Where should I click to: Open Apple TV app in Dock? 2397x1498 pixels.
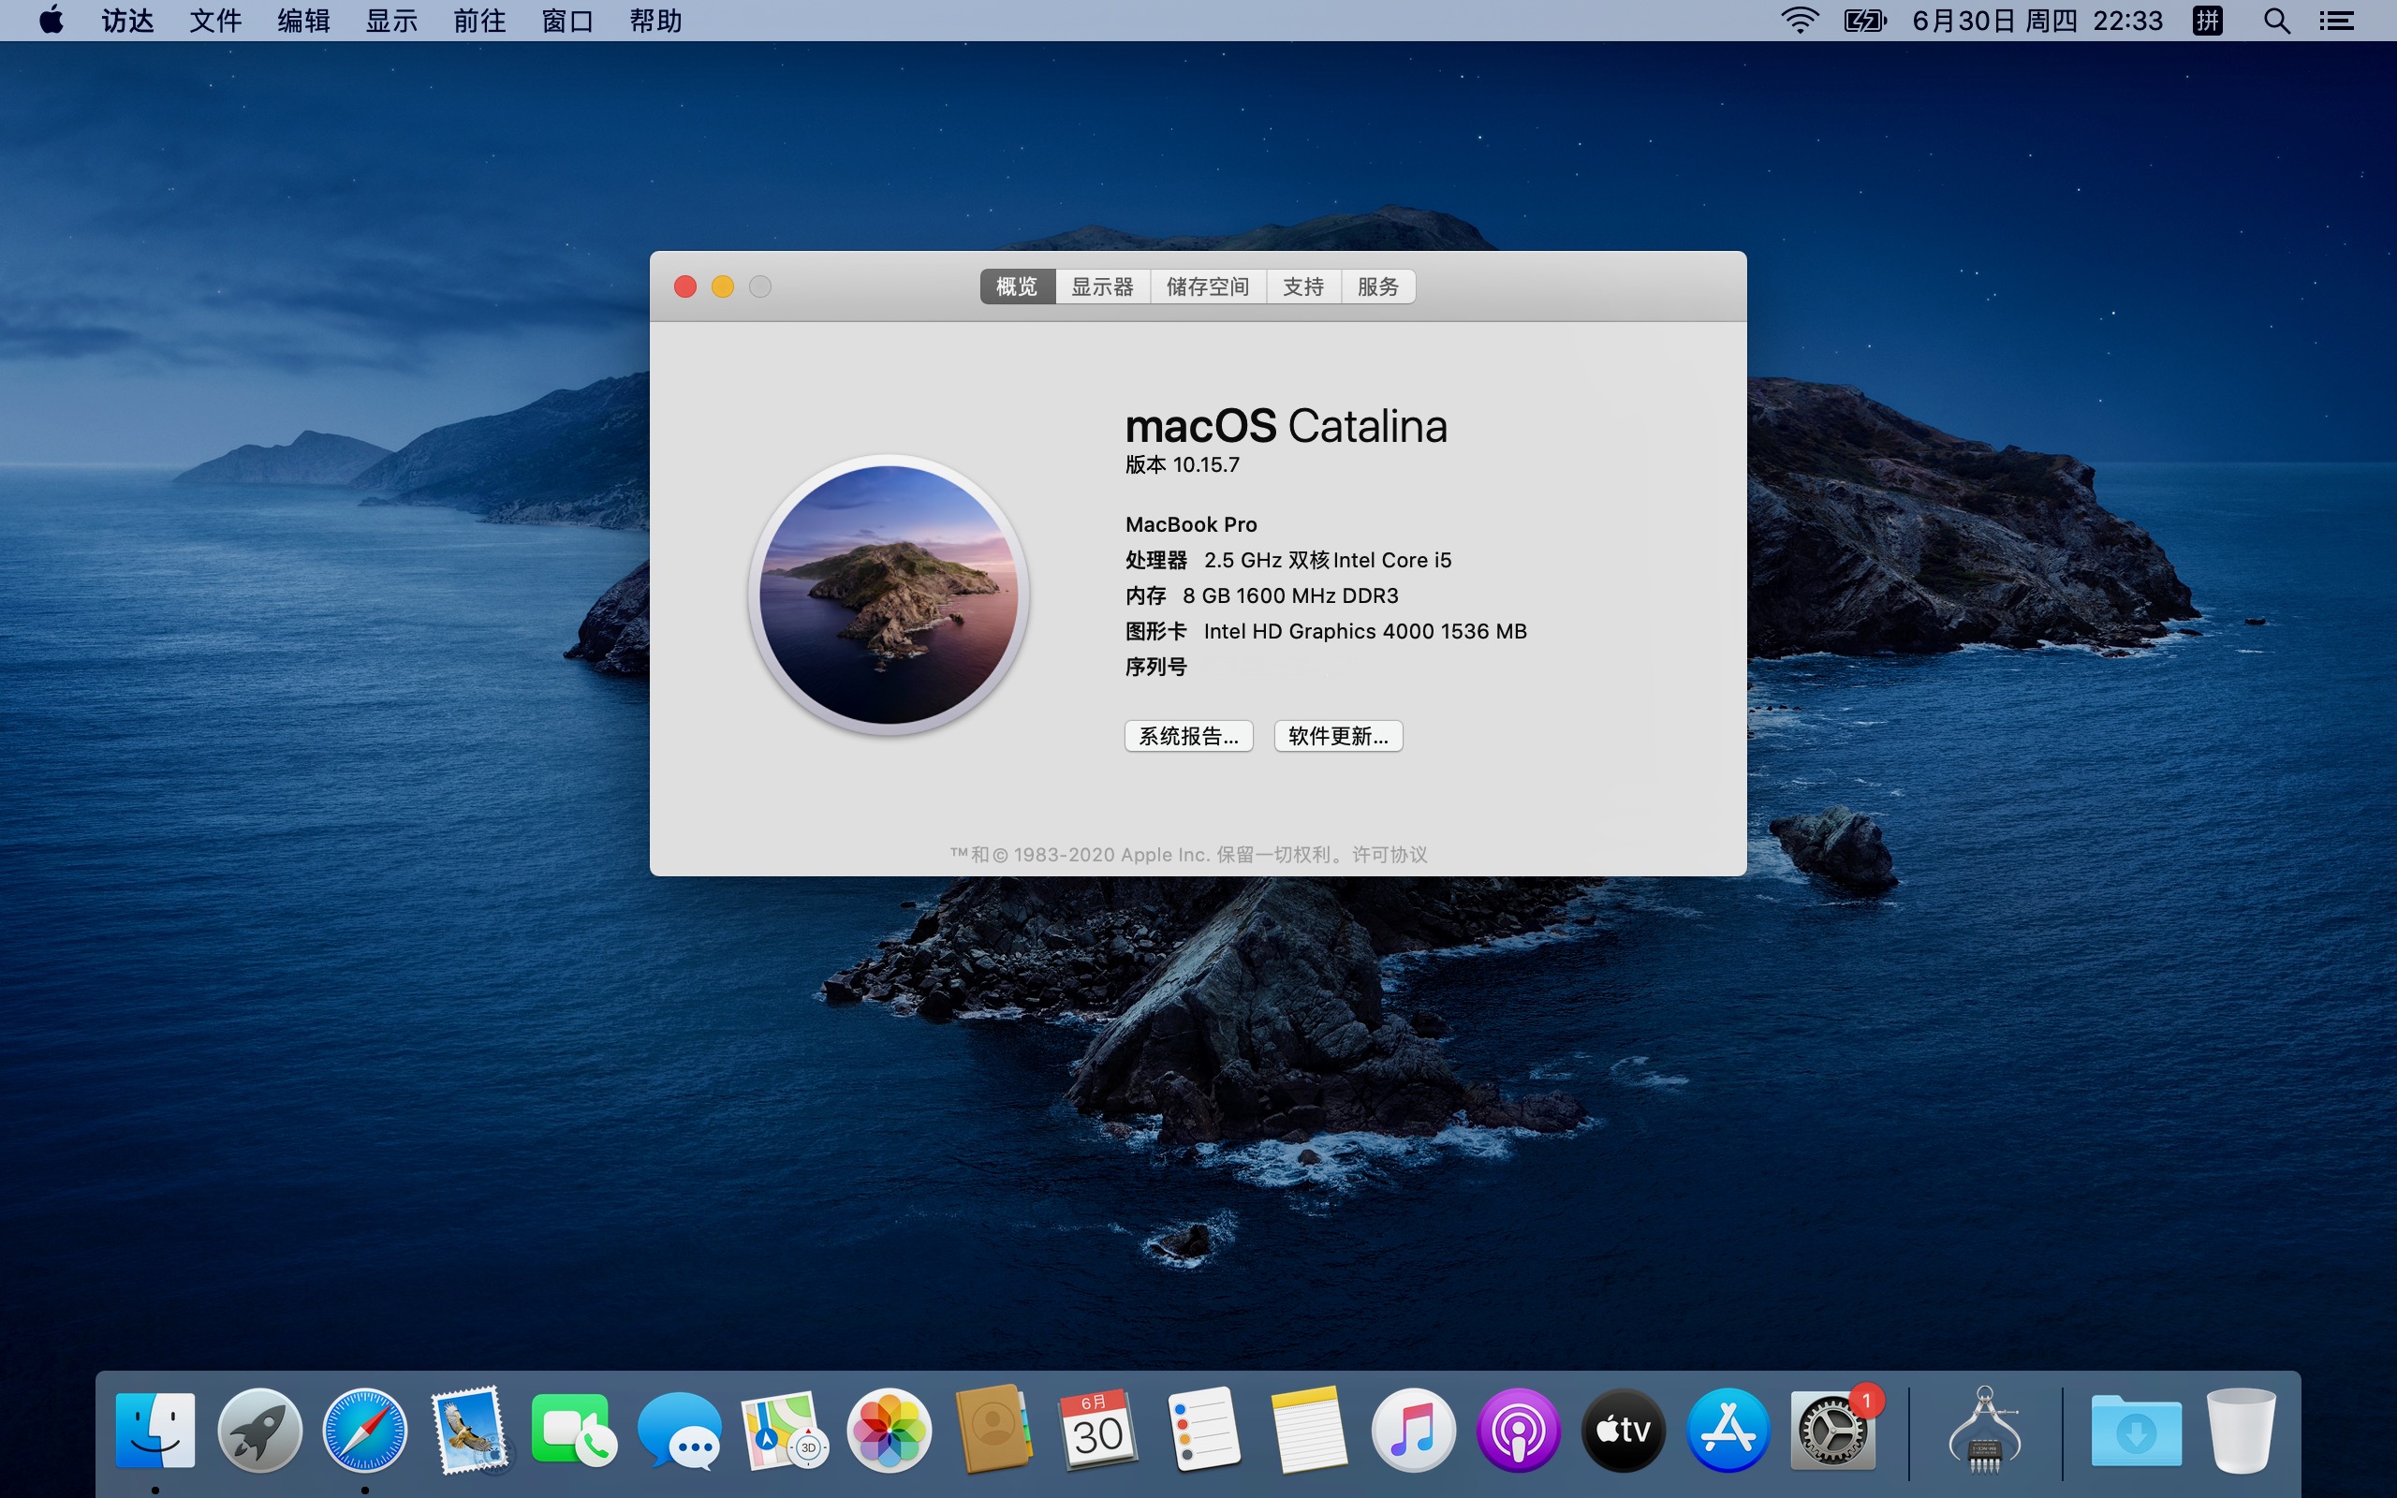click(1624, 1430)
